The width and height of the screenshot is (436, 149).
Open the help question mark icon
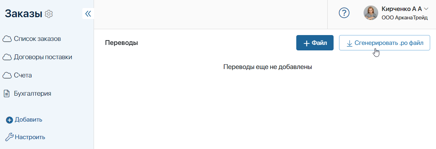click(344, 13)
